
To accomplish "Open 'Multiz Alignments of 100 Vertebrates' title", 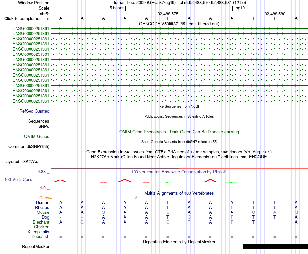I will (x=179, y=193).
